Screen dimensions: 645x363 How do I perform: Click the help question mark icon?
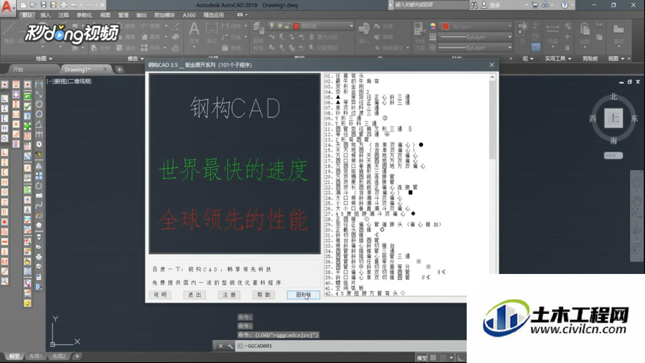click(565, 5)
